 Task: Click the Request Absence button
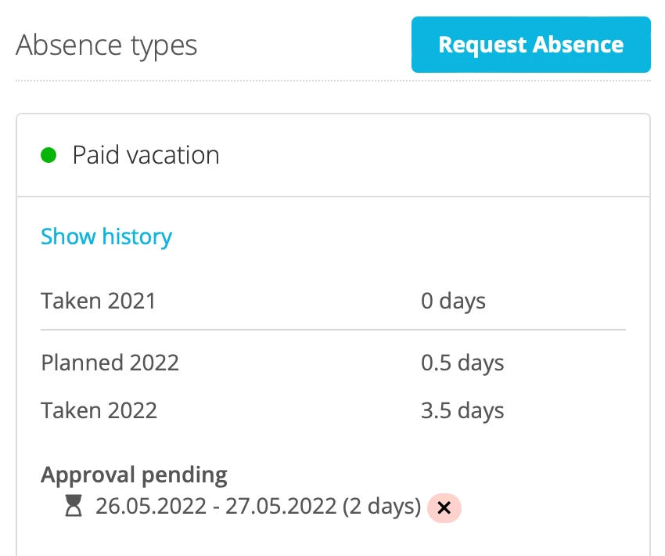click(530, 45)
